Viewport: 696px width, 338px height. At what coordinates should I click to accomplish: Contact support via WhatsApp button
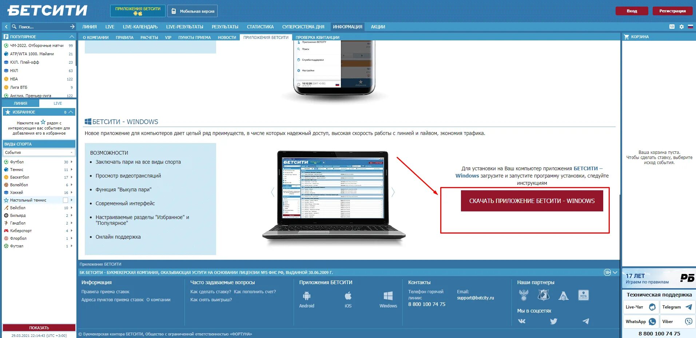coord(641,322)
